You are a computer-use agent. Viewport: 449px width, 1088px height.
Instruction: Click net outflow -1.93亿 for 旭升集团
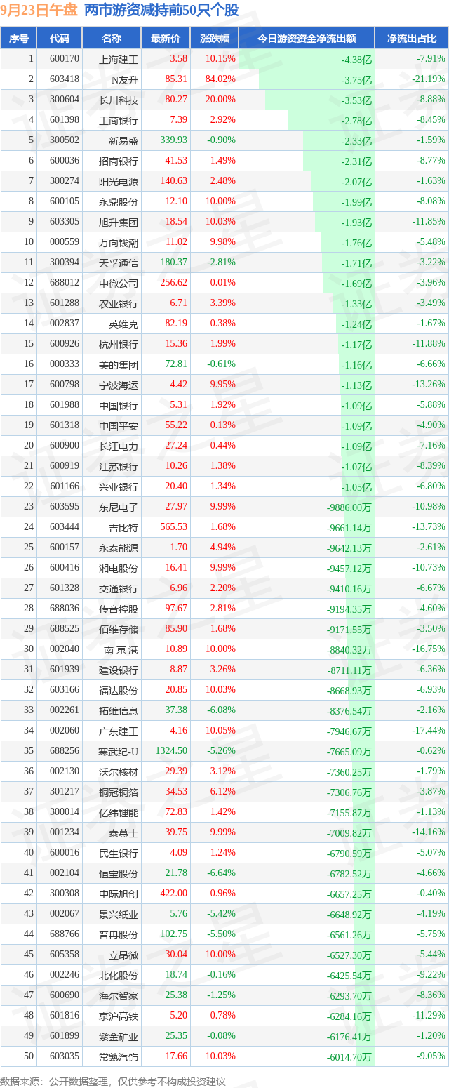click(356, 222)
